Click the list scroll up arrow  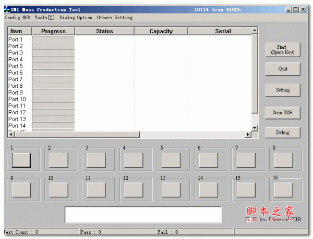point(255,31)
